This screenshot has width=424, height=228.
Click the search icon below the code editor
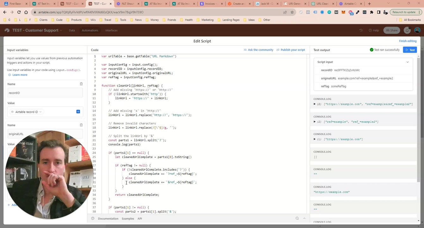click(x=297, y=218)
